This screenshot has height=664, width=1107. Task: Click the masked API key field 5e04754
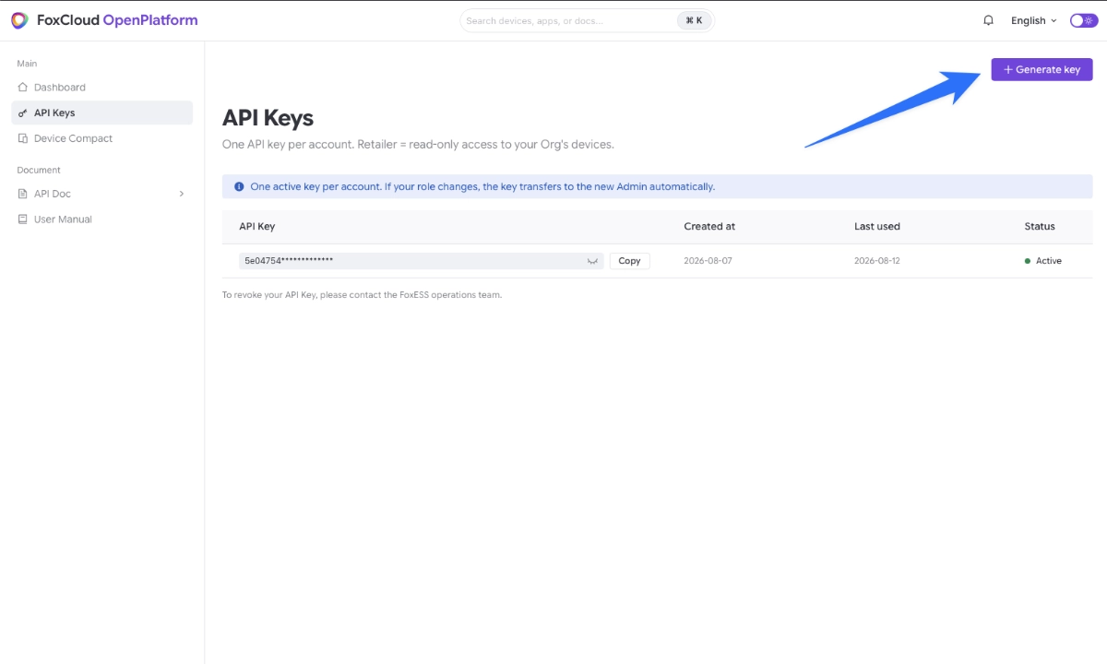click(421, 261)
